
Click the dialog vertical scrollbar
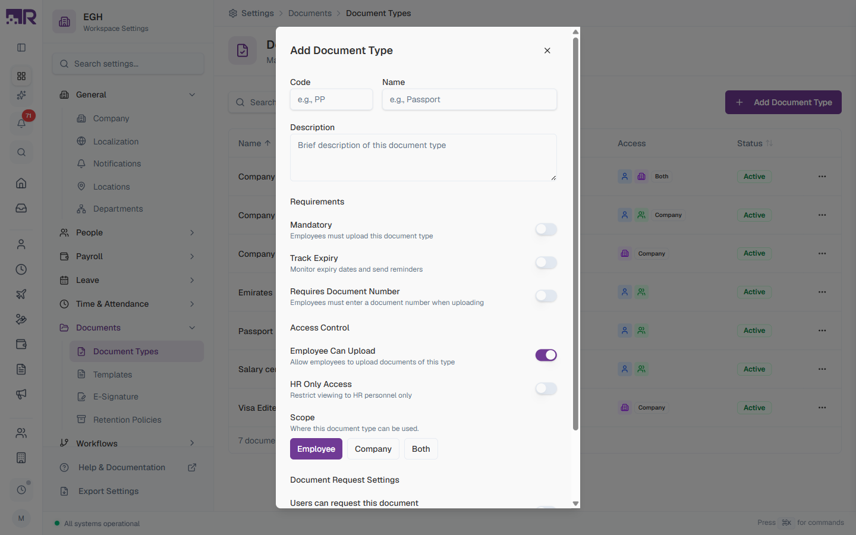575,234
